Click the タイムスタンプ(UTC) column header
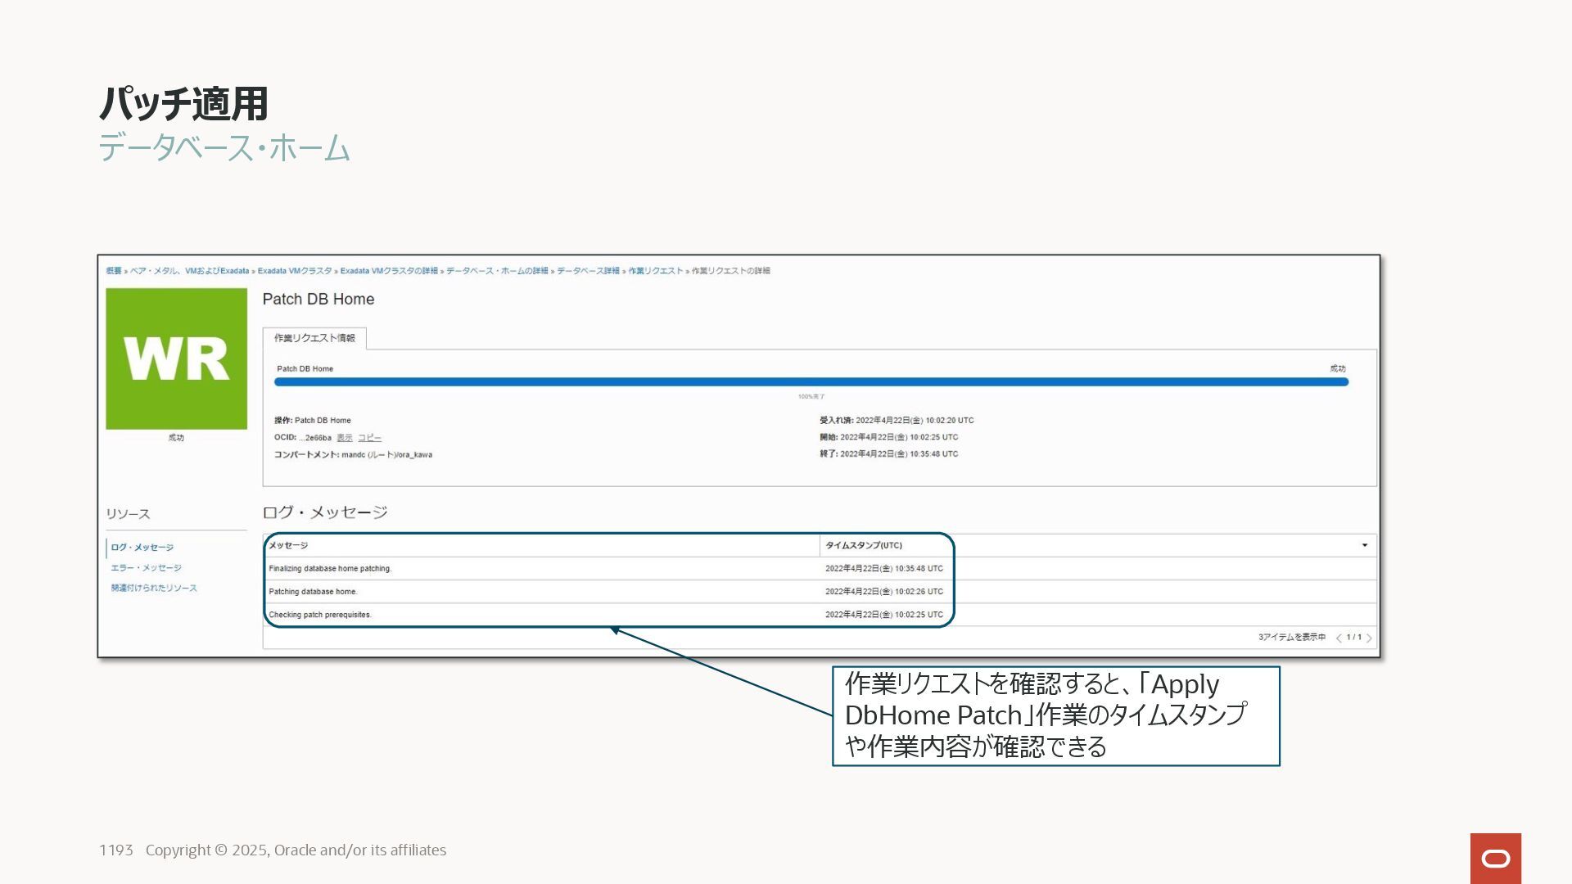Screen dimensions: 1572x884 [863, 545]
